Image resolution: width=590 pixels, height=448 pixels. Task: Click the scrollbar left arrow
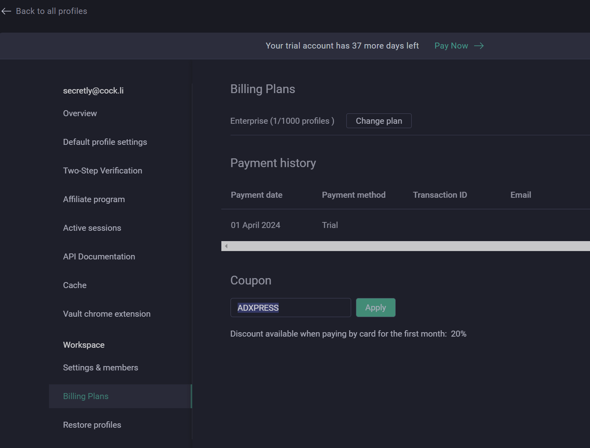coord(226,246)
